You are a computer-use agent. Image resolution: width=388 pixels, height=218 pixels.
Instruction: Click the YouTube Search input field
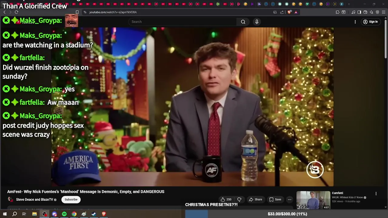(x=182, y=22)
